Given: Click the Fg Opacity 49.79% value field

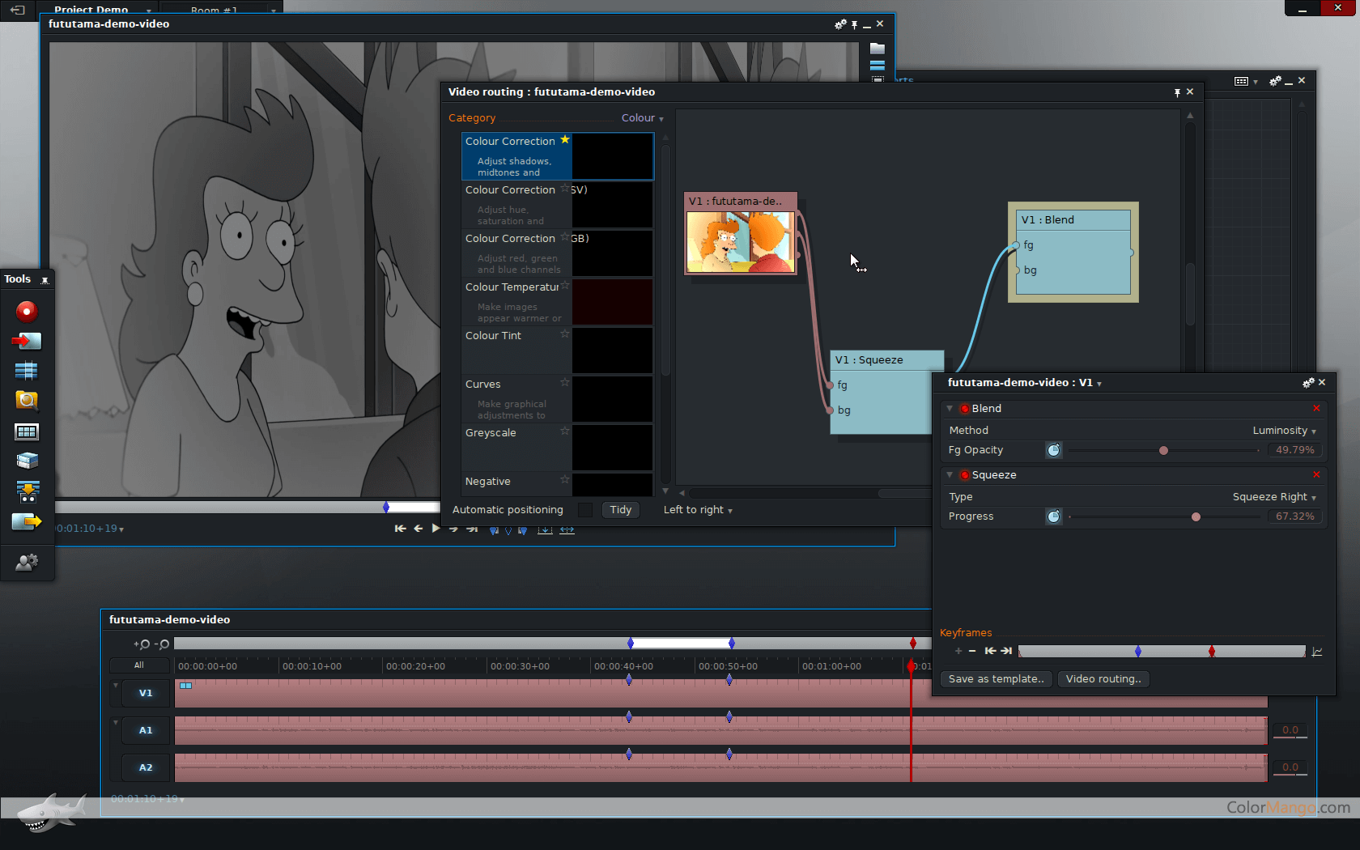Looking at the screenshot, I should 1294,450.
